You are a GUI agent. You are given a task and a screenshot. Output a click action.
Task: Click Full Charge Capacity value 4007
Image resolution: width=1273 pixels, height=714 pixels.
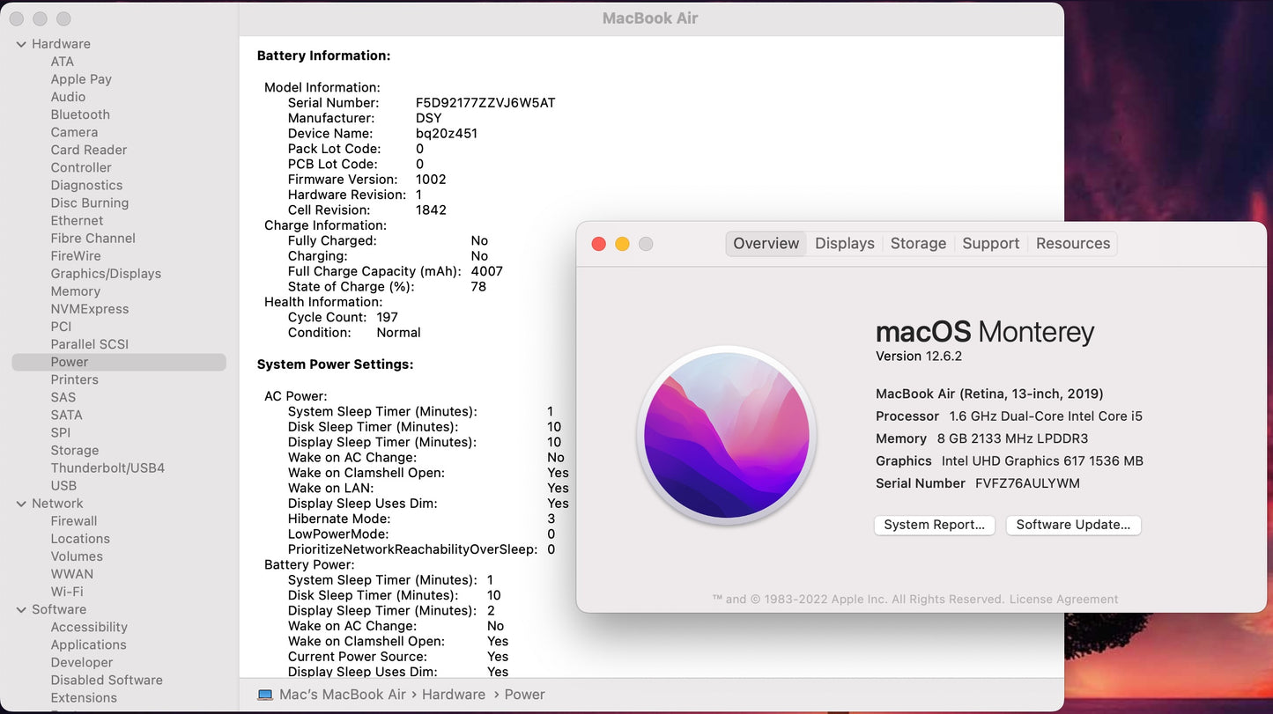click(487, 271)
